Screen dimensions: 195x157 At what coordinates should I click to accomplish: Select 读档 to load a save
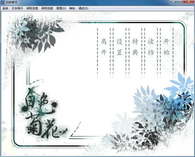click(151, 47)
